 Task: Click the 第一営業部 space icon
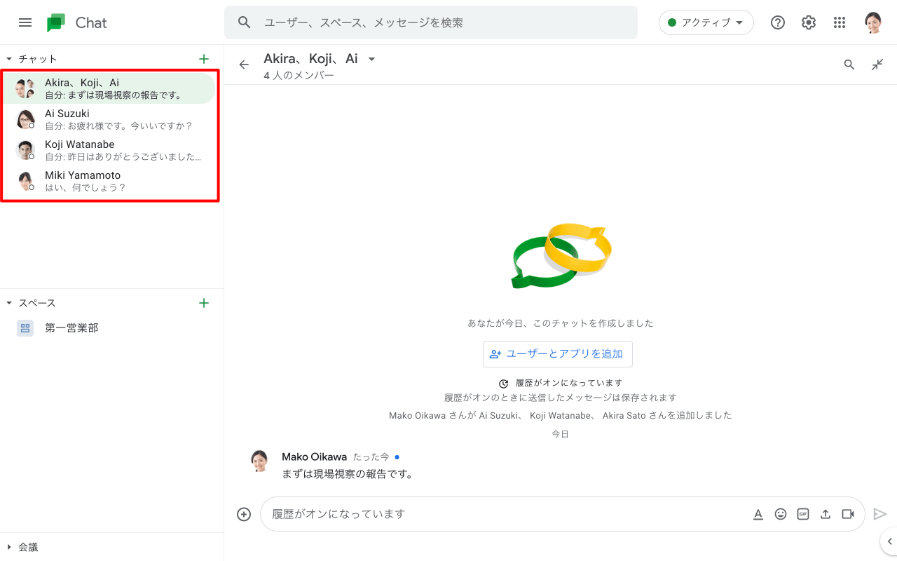[x=25, y=327]
